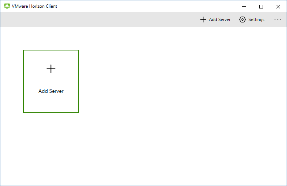Click the VMware Horizon Client title bar icon

click(x=7, y=6)
